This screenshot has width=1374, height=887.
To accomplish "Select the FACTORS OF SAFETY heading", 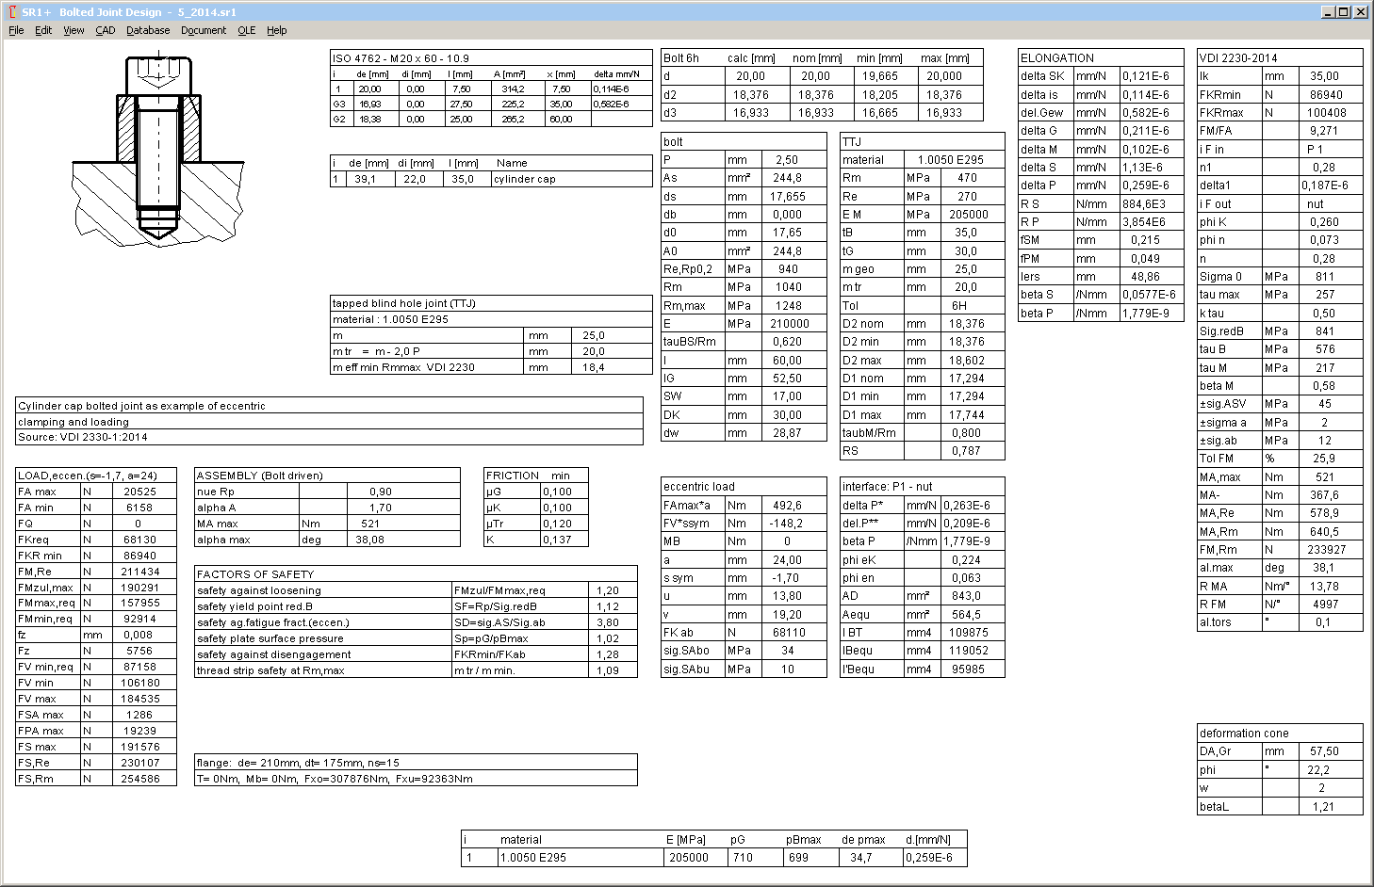I will pyautogui.click(x=255, y=574).
